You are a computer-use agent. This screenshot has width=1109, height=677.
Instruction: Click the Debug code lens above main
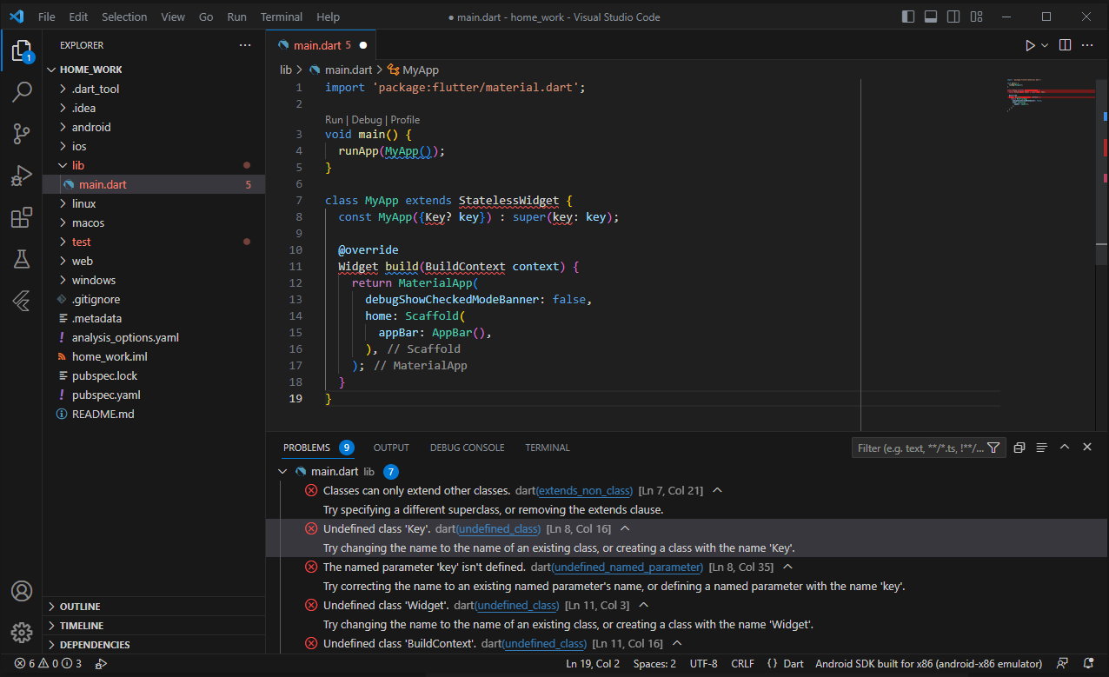367,120
